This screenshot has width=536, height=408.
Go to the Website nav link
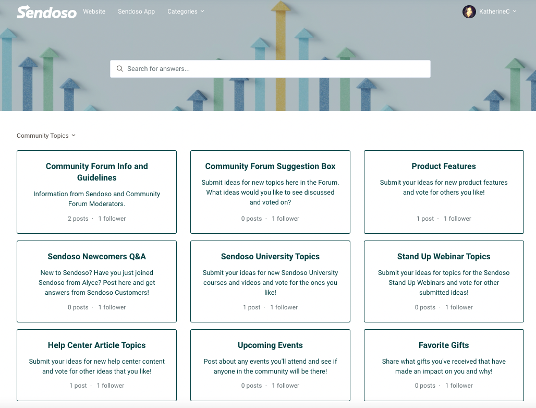(x=94, y=11)
